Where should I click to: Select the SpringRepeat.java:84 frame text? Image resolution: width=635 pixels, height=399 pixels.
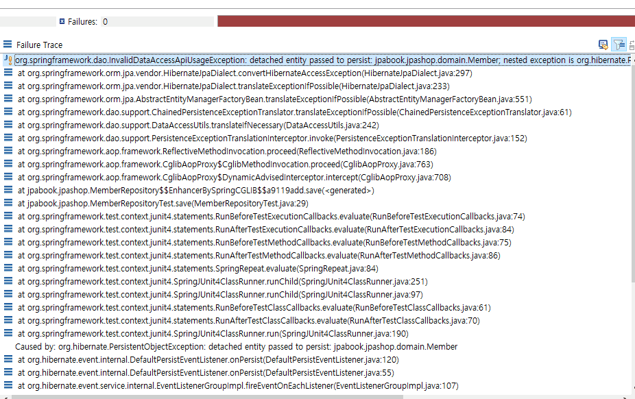197,269
